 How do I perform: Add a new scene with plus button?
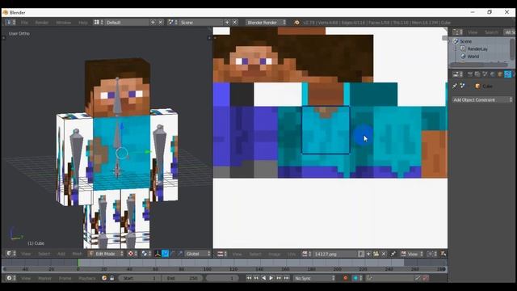click(x=227, y=23)
